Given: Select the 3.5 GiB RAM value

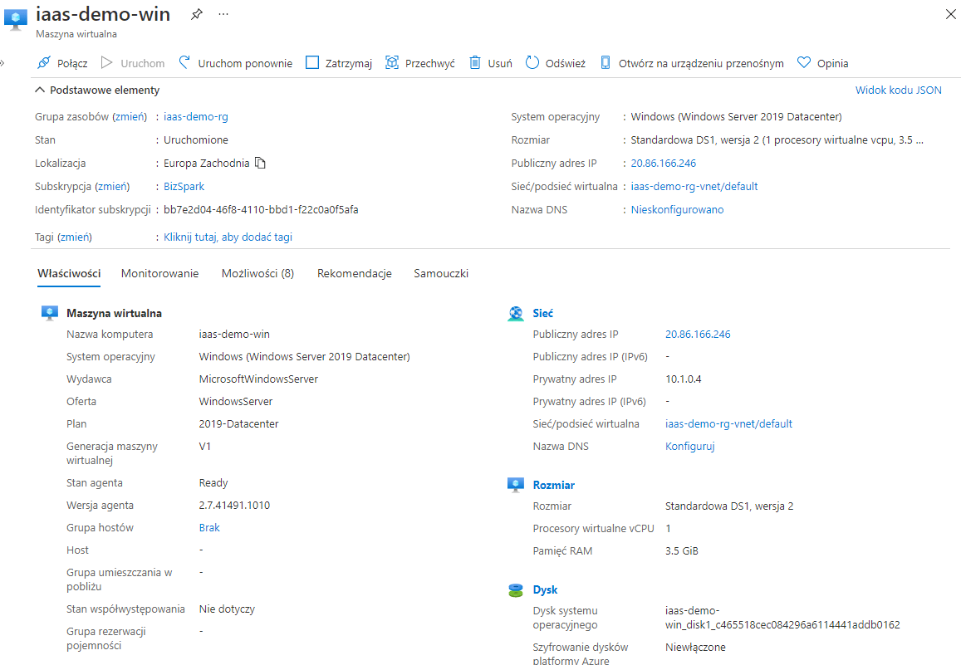Looking at the screenshot, I should pyautogui.click(x=682, y=551).
